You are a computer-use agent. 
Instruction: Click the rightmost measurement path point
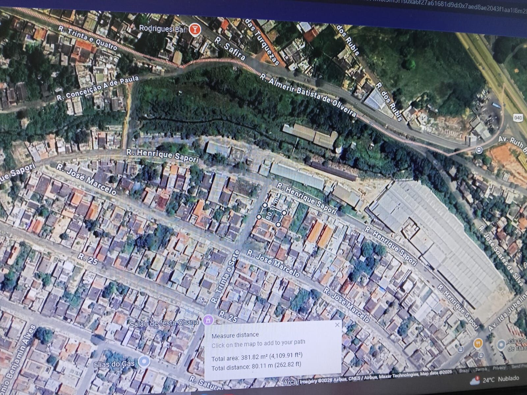pos(284,213)
